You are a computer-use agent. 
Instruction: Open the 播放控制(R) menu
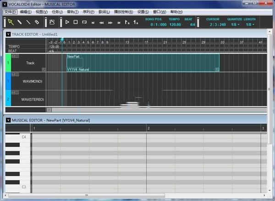pyautogui.click(x=123, y=12)
